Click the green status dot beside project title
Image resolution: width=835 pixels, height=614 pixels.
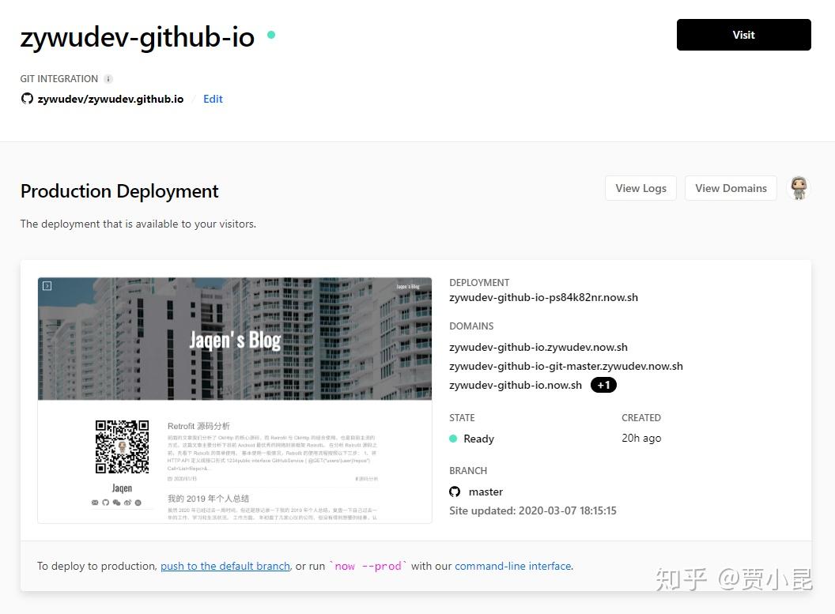271,35
